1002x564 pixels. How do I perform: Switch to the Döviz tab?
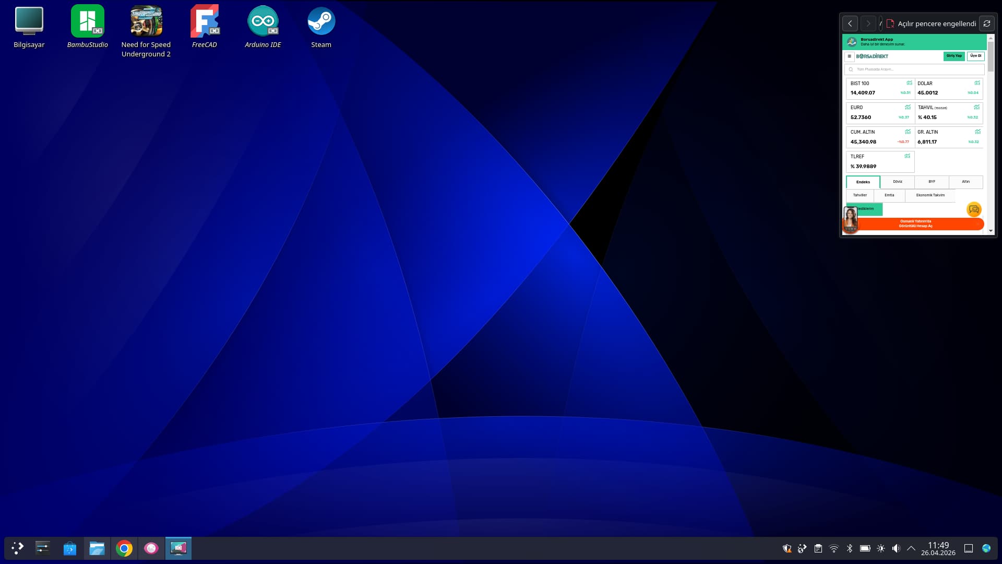tap(897, 182)
